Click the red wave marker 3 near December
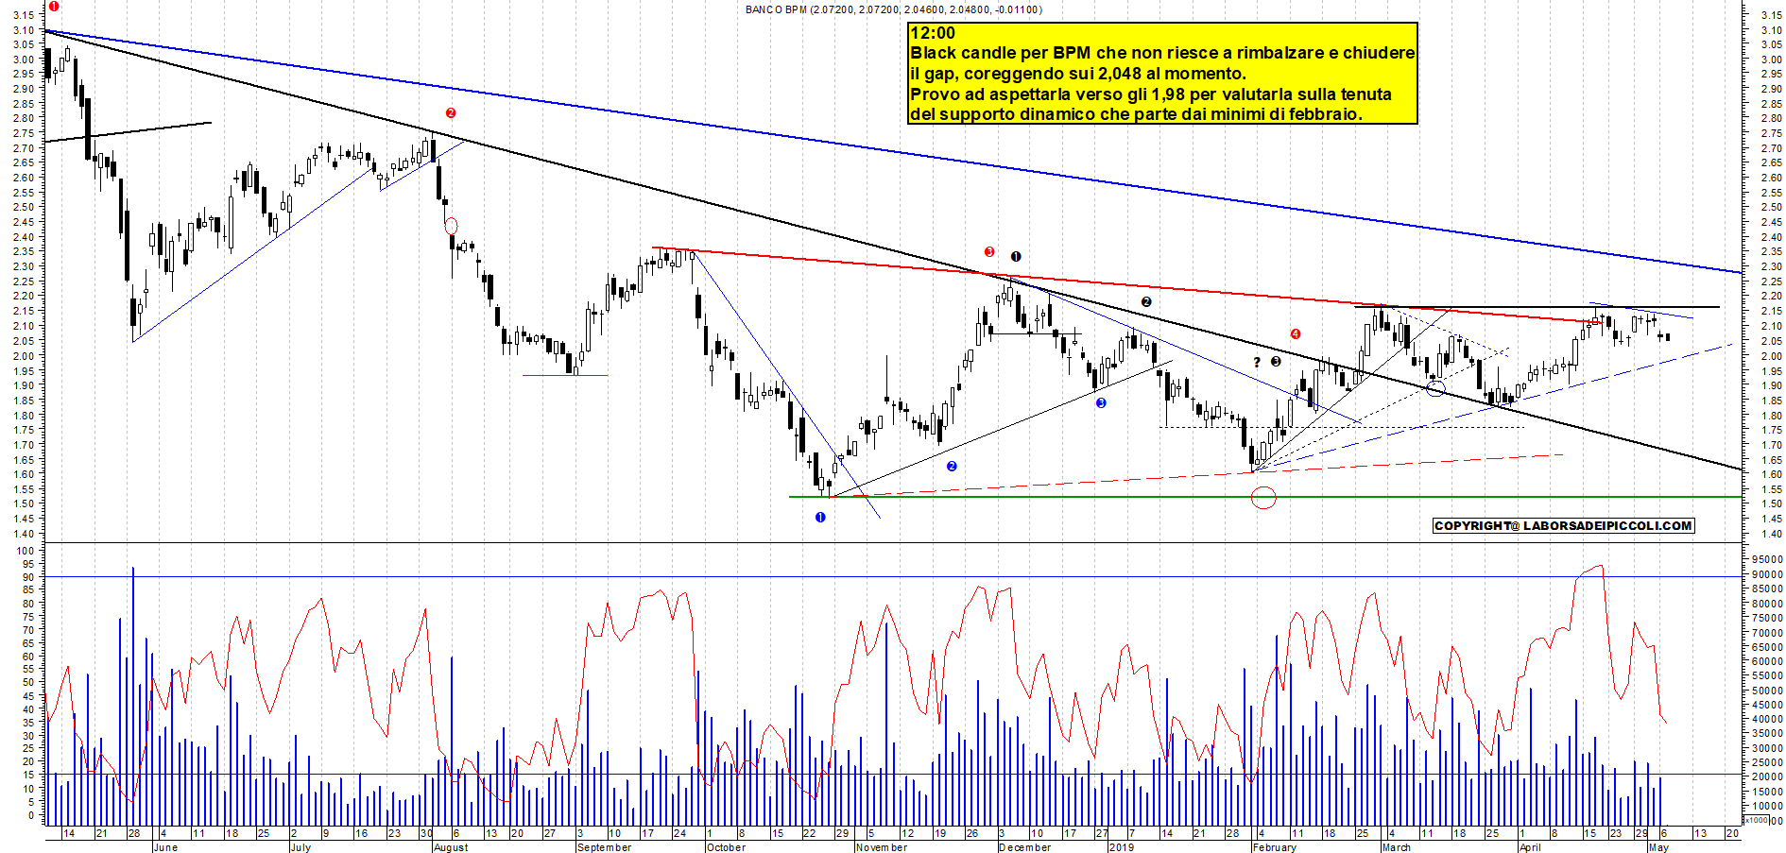 (x=989, y=252)
